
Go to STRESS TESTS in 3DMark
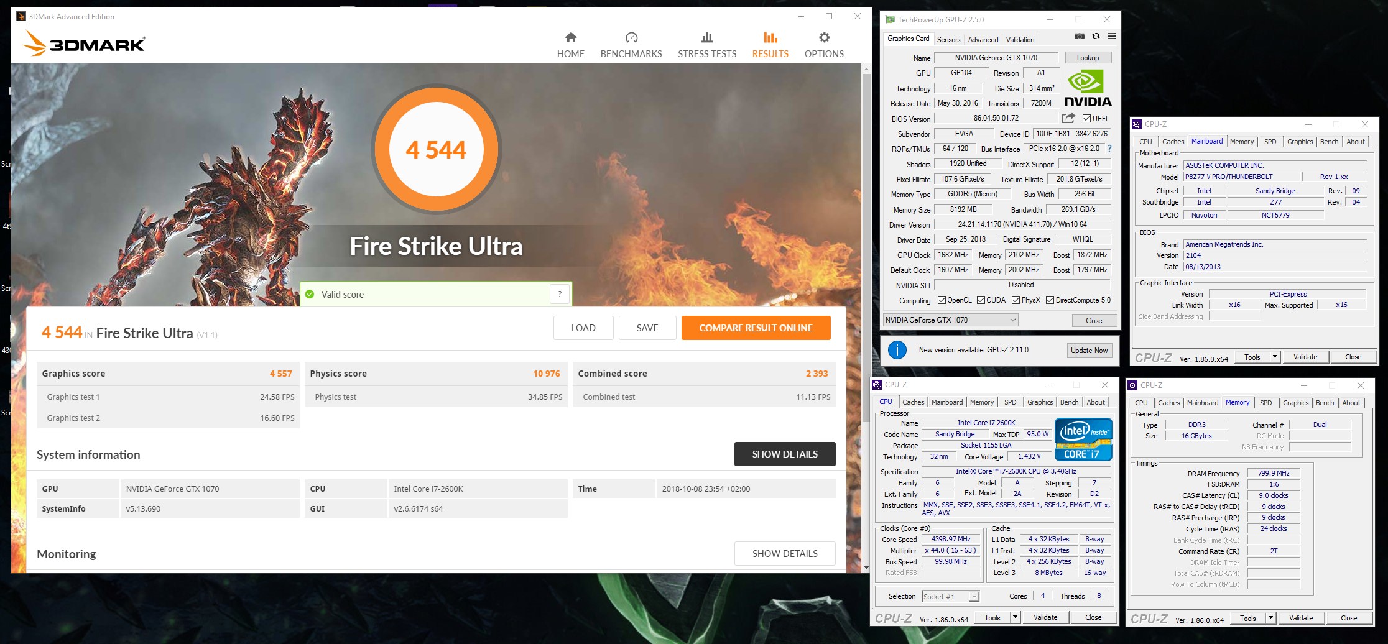click(x=707, y=45)
